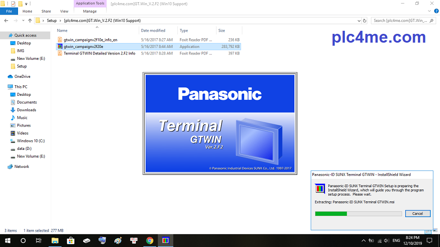This screenshot has width=440, height=247.
Task: Open Cortana search circle on taskbar
Action: pos(23,240)
